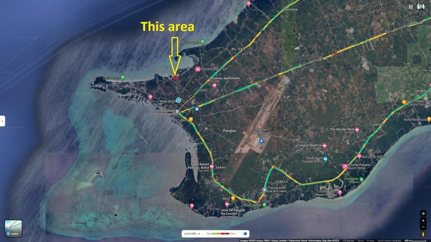Click the red dropped pin marker
Viewport: 431px width, 242px height.
pos(175,77)
